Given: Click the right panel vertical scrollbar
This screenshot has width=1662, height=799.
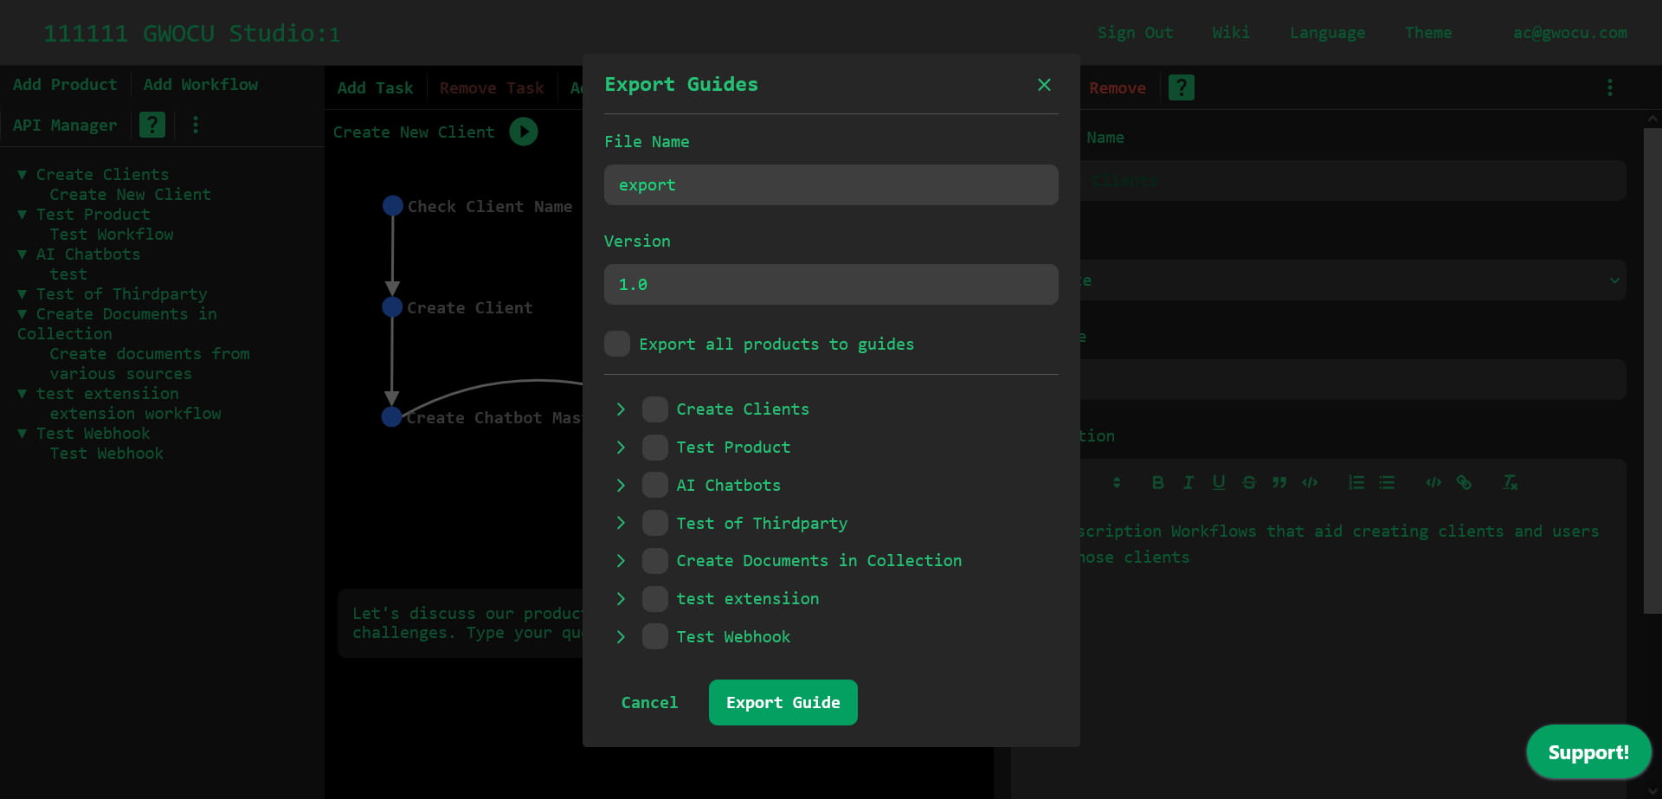Looking at the screenshot, I should pyautogui.click(x=1652, y=371).
